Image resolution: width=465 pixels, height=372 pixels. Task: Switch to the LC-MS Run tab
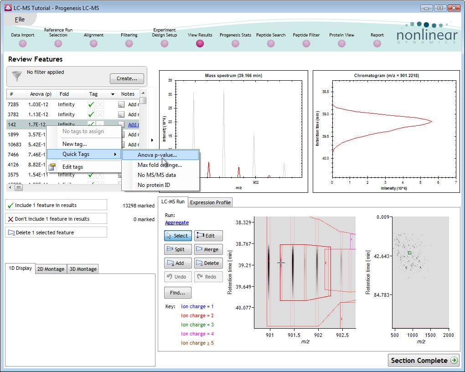[173, 201]
